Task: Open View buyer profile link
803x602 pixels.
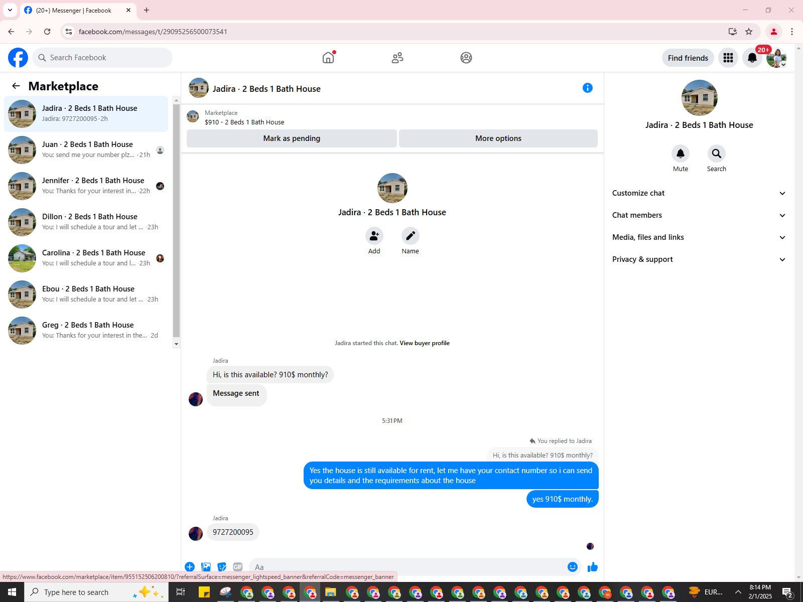Action: 425,343
